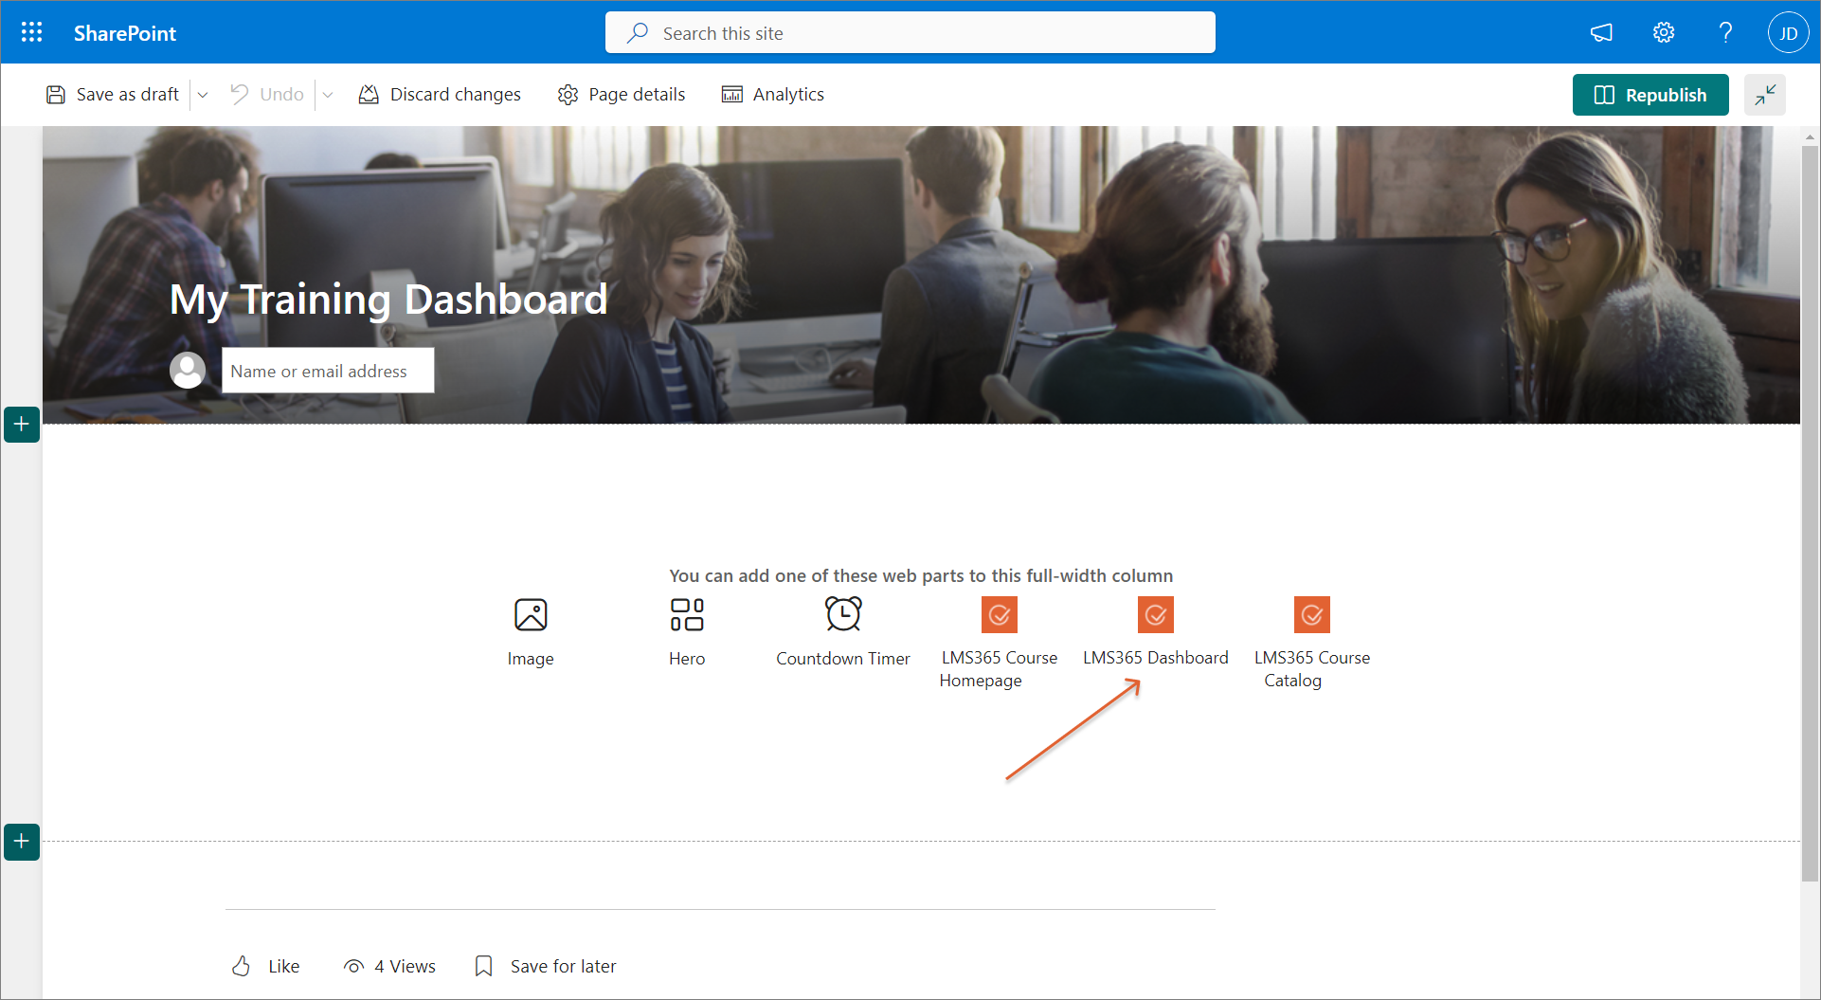
Task: Add a section below the full-width column
Action: [22, 842]
